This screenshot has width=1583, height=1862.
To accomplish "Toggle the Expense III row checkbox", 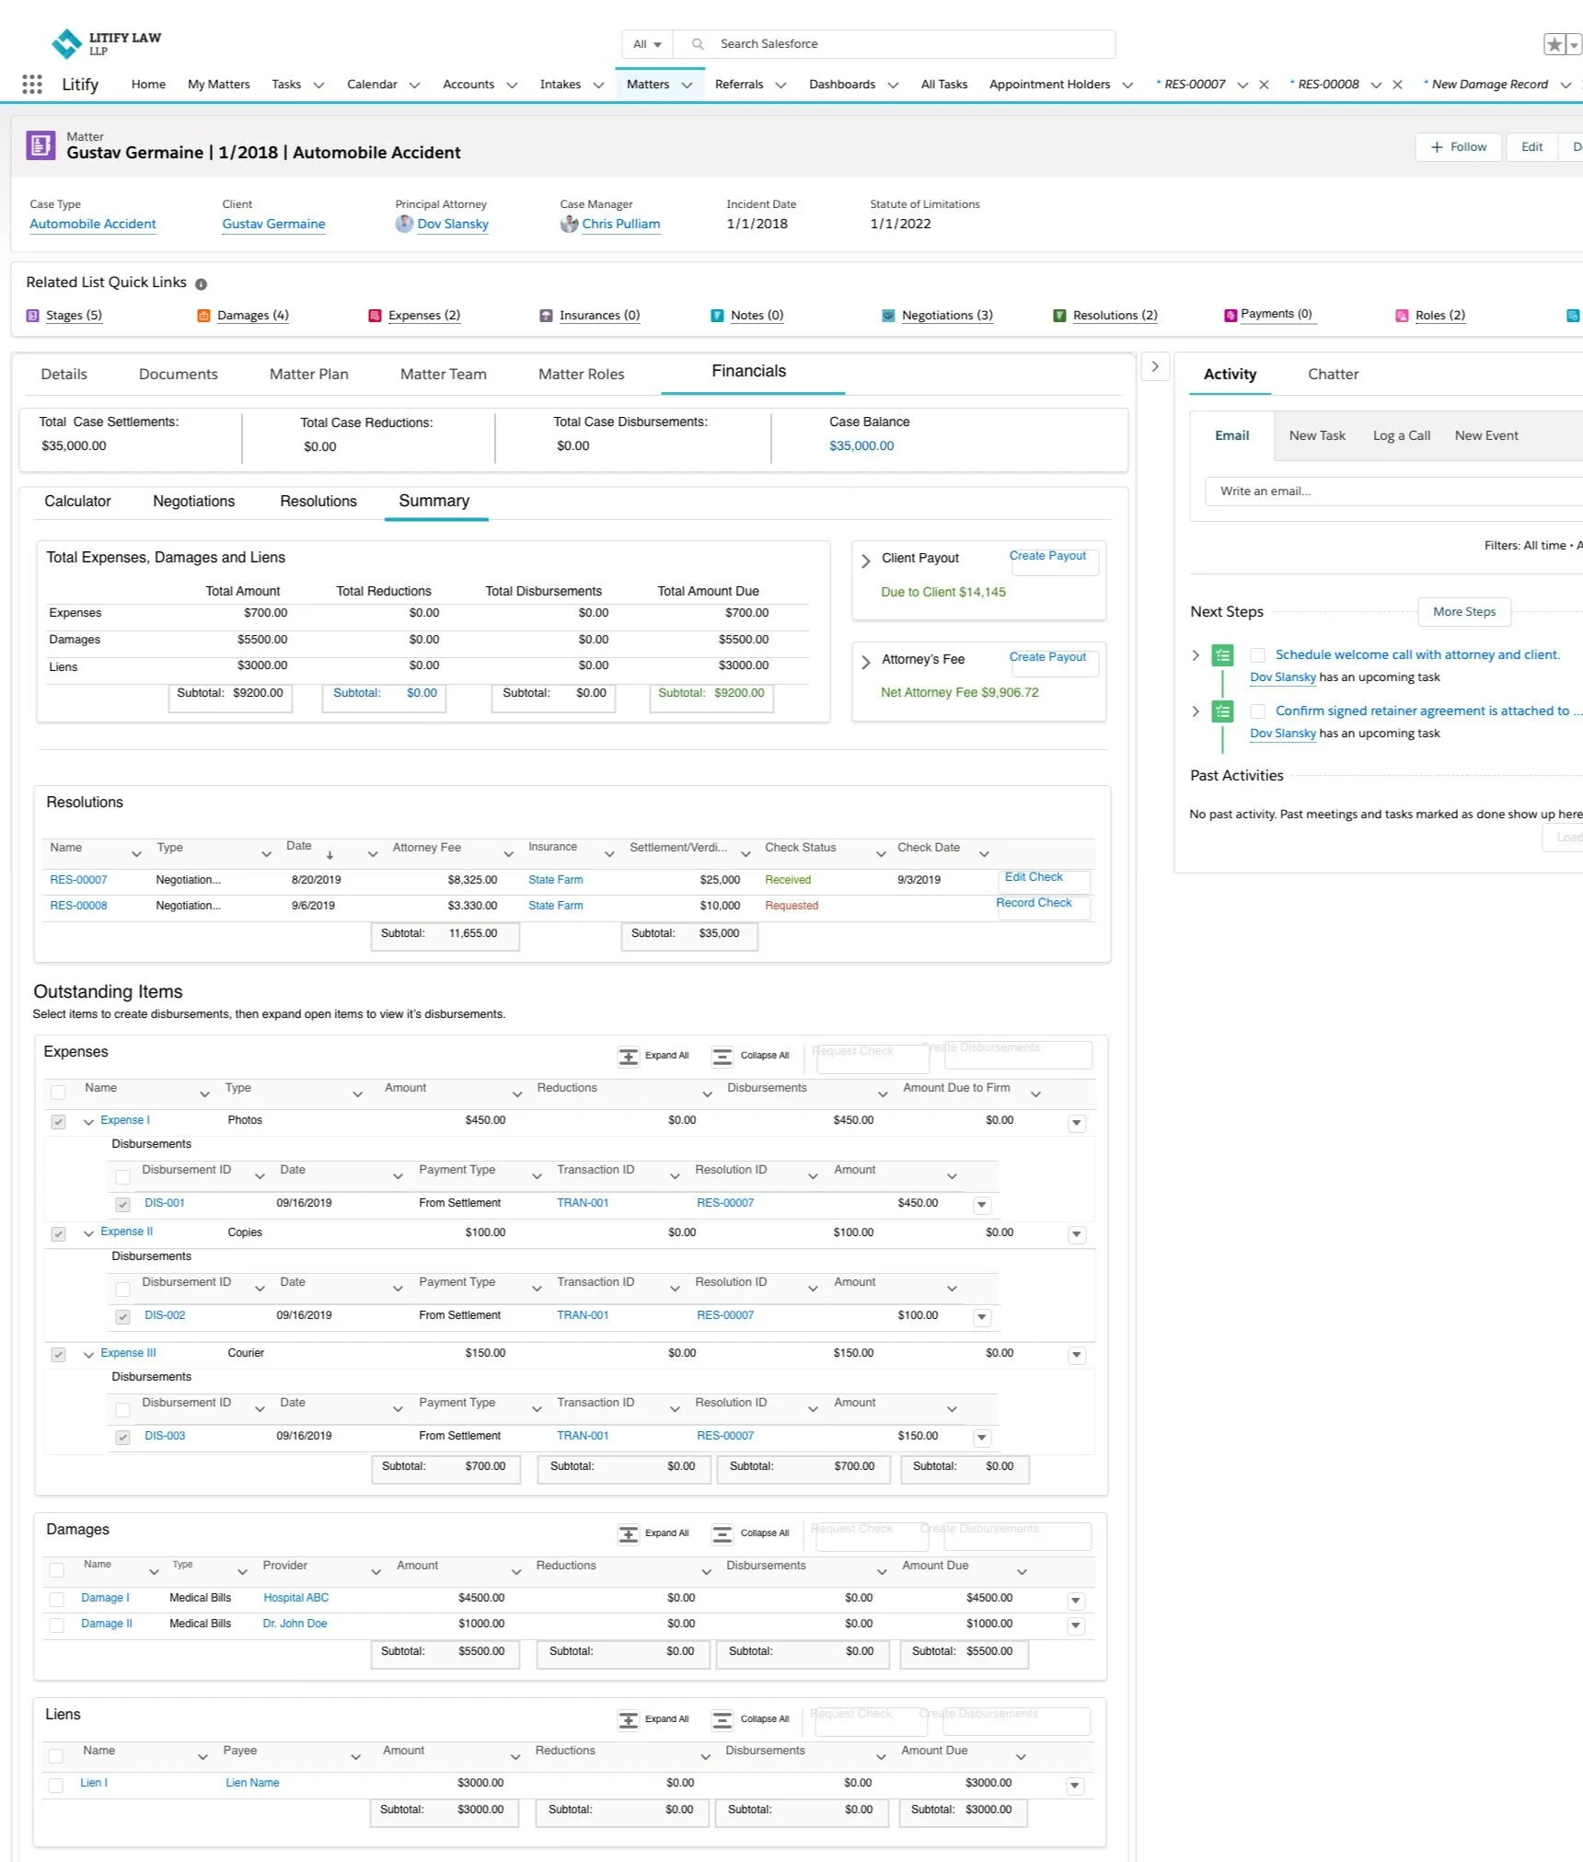I will (x=58, y=1355).
